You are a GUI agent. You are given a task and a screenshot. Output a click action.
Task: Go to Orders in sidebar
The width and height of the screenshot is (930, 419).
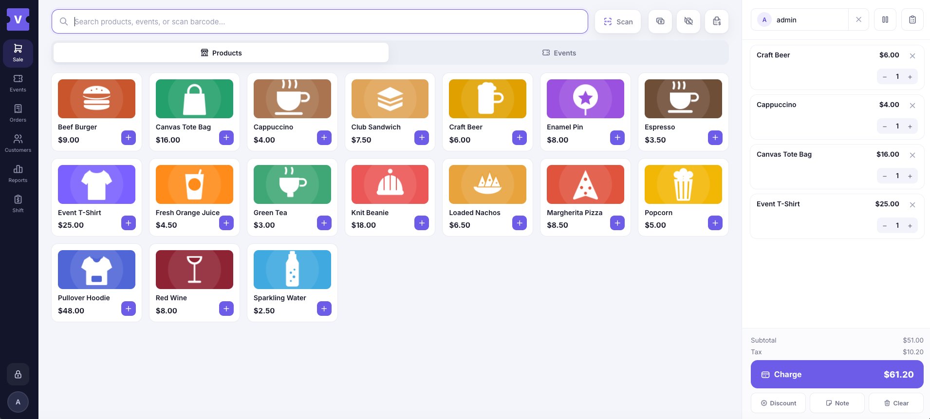coord(18,113)
